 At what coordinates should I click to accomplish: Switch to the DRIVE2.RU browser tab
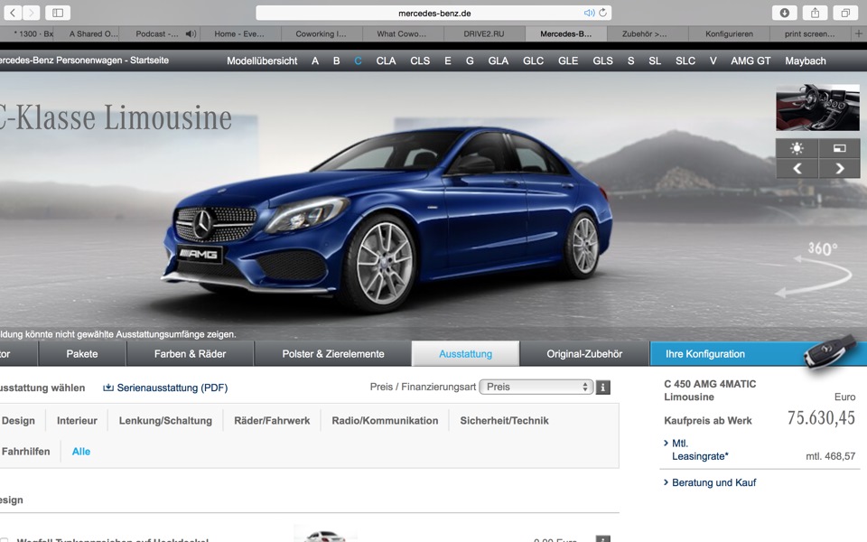click(x=484, y=33)
